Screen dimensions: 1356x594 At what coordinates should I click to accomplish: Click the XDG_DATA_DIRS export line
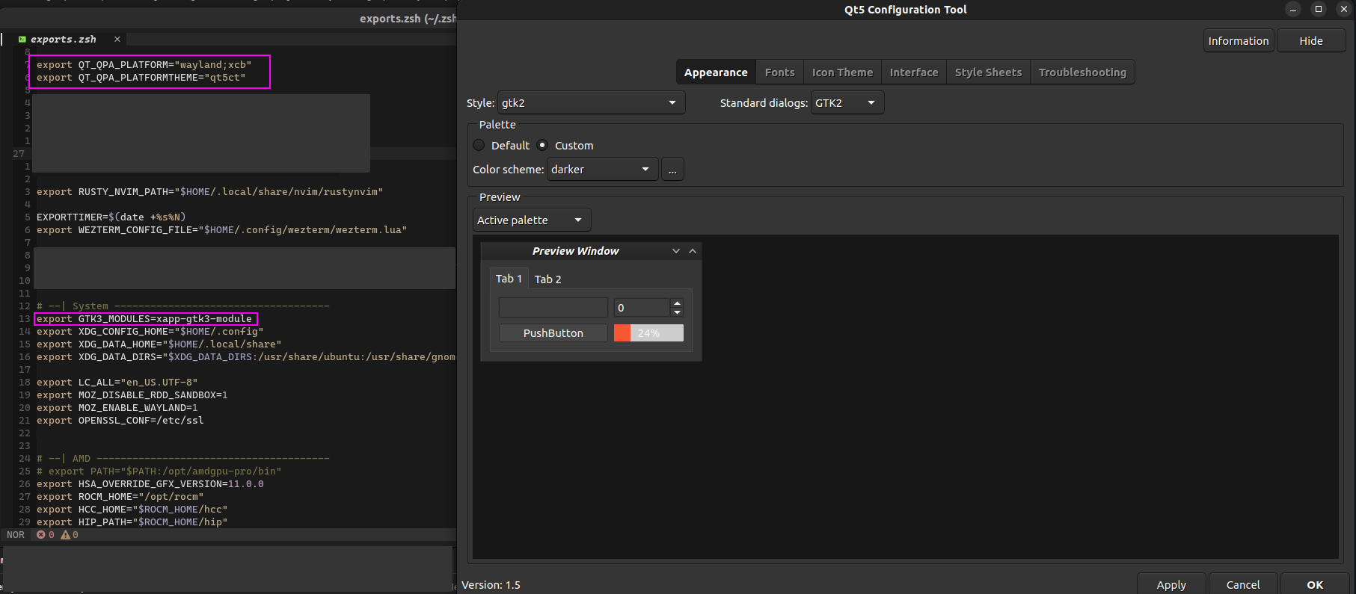coord(246,357)
